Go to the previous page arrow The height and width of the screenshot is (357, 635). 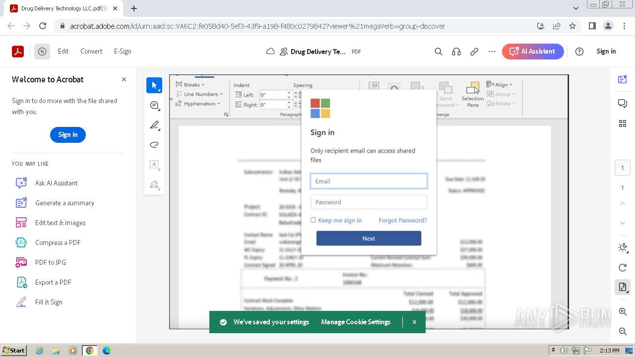tap(623, 203)
